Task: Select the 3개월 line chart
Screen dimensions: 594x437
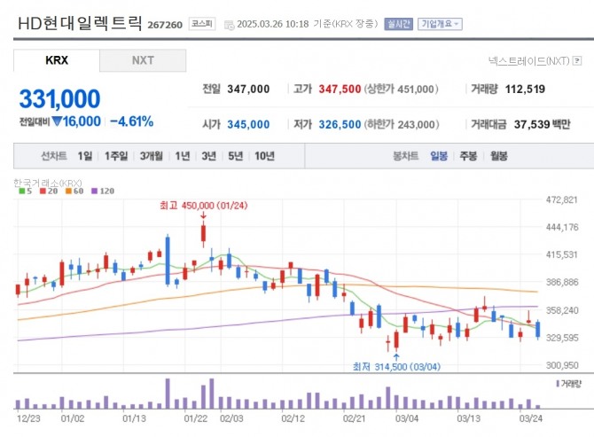Action: 151,156
